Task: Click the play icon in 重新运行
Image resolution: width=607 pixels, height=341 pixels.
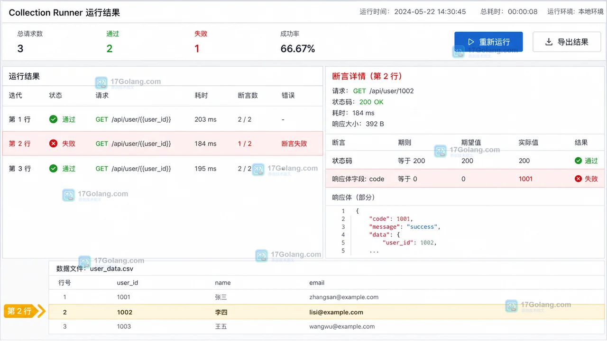Action: [471, 42]
